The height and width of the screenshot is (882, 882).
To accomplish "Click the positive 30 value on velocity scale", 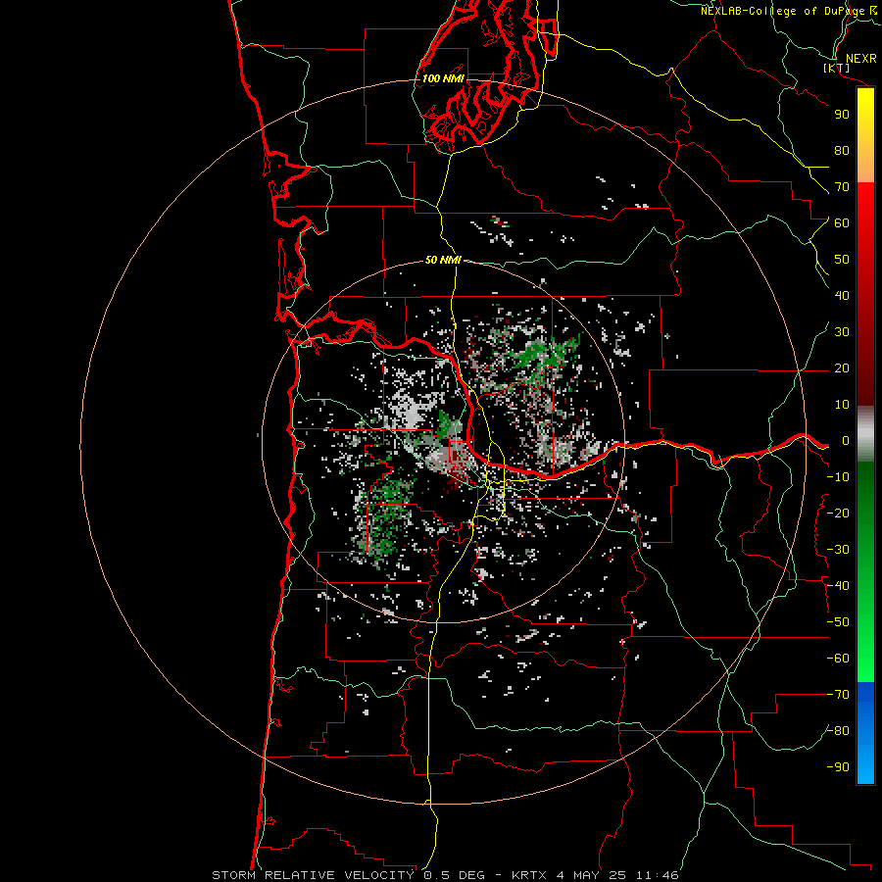I will coord(842,332).
